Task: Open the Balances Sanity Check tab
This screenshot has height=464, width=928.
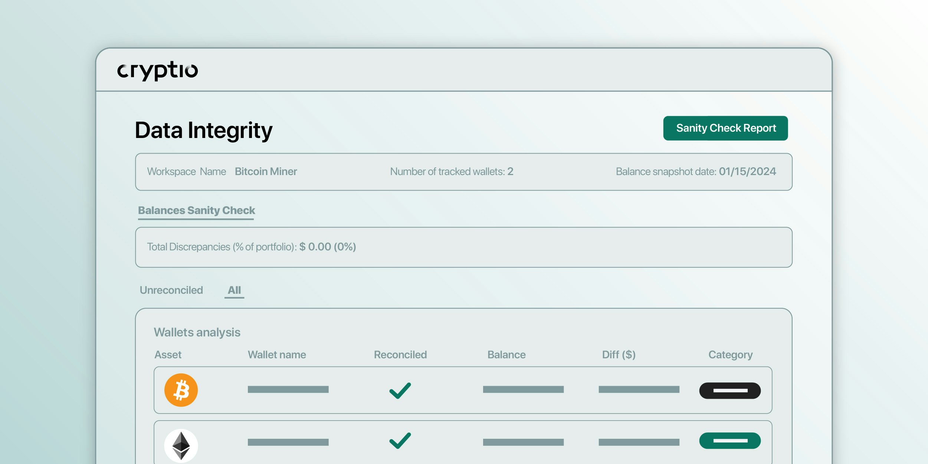Action: click(196, 210)
